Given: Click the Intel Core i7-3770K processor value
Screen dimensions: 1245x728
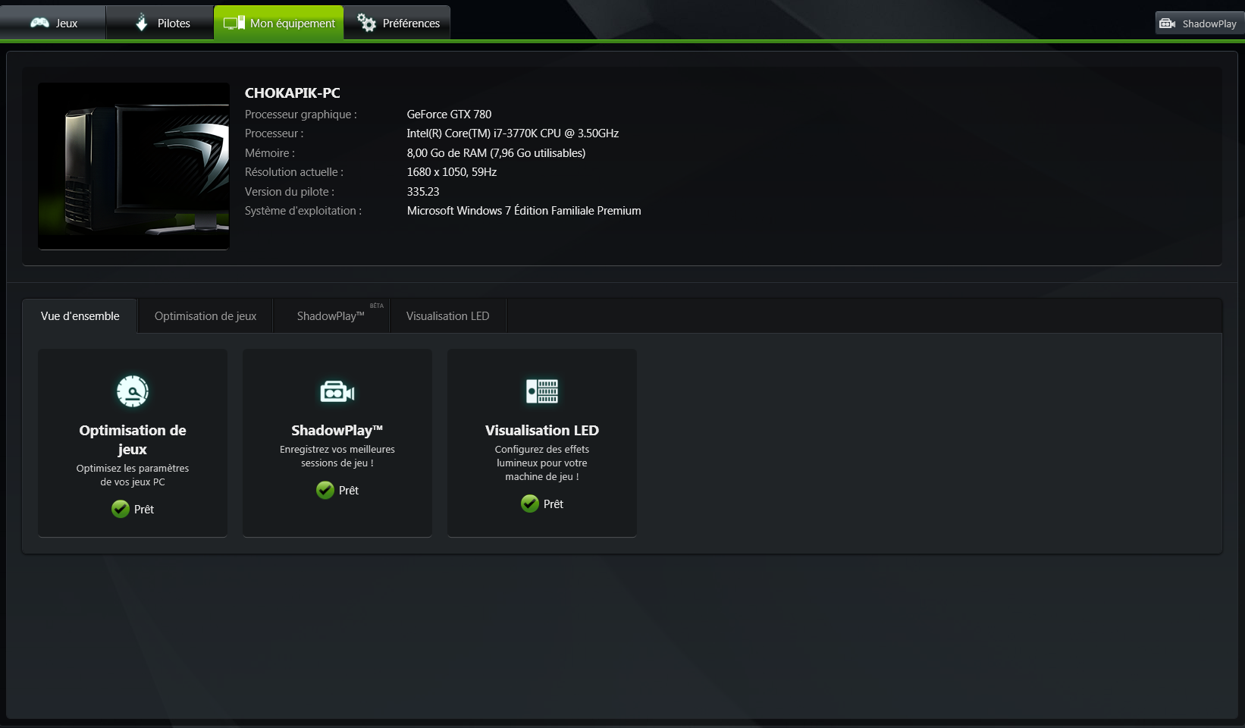Looking at the screenshot, I should click(513, 133).
